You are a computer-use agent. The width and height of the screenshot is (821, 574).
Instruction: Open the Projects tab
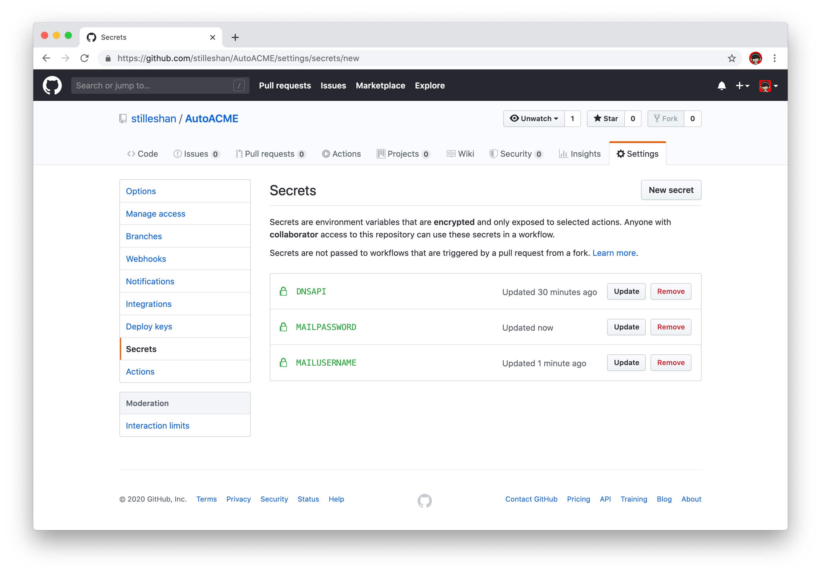click(x=403, y=154)
